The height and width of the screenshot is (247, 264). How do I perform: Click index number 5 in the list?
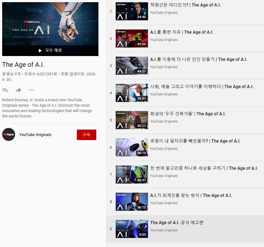[111, 120]
